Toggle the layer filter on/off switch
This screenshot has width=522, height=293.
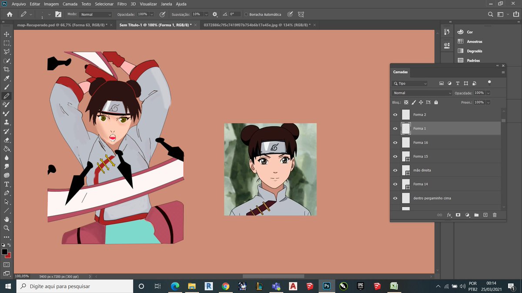[x=489, y=82]
